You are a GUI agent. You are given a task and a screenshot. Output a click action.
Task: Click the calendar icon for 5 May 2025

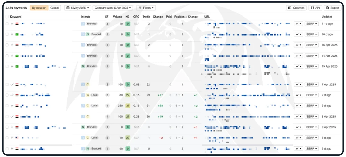68,8
